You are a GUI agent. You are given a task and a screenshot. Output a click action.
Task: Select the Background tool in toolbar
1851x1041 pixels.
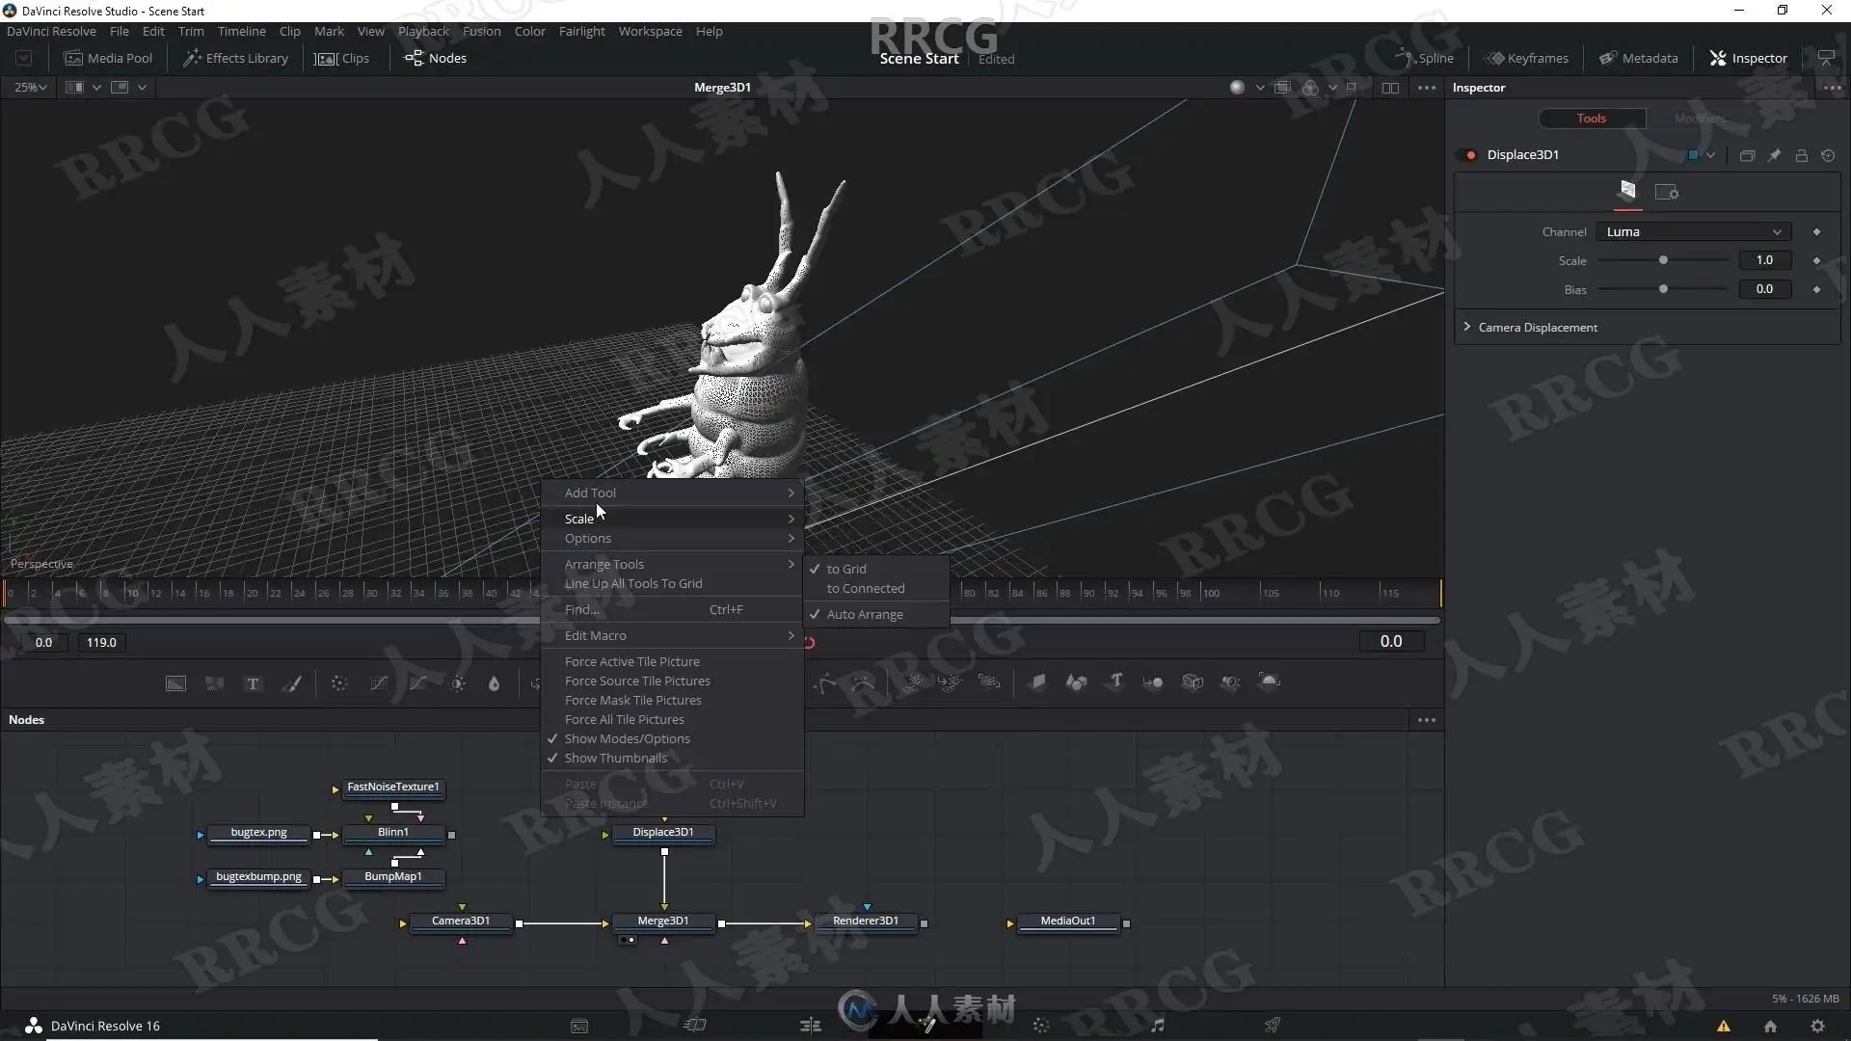(x=175, y=683)
